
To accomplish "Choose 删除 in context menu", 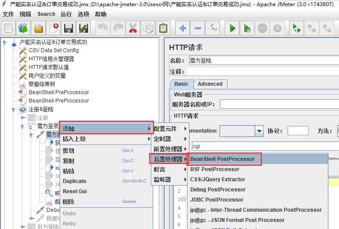I will click(x=106, y=202).
